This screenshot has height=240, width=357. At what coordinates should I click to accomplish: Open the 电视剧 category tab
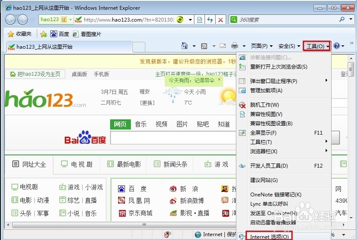pos(77,164)
